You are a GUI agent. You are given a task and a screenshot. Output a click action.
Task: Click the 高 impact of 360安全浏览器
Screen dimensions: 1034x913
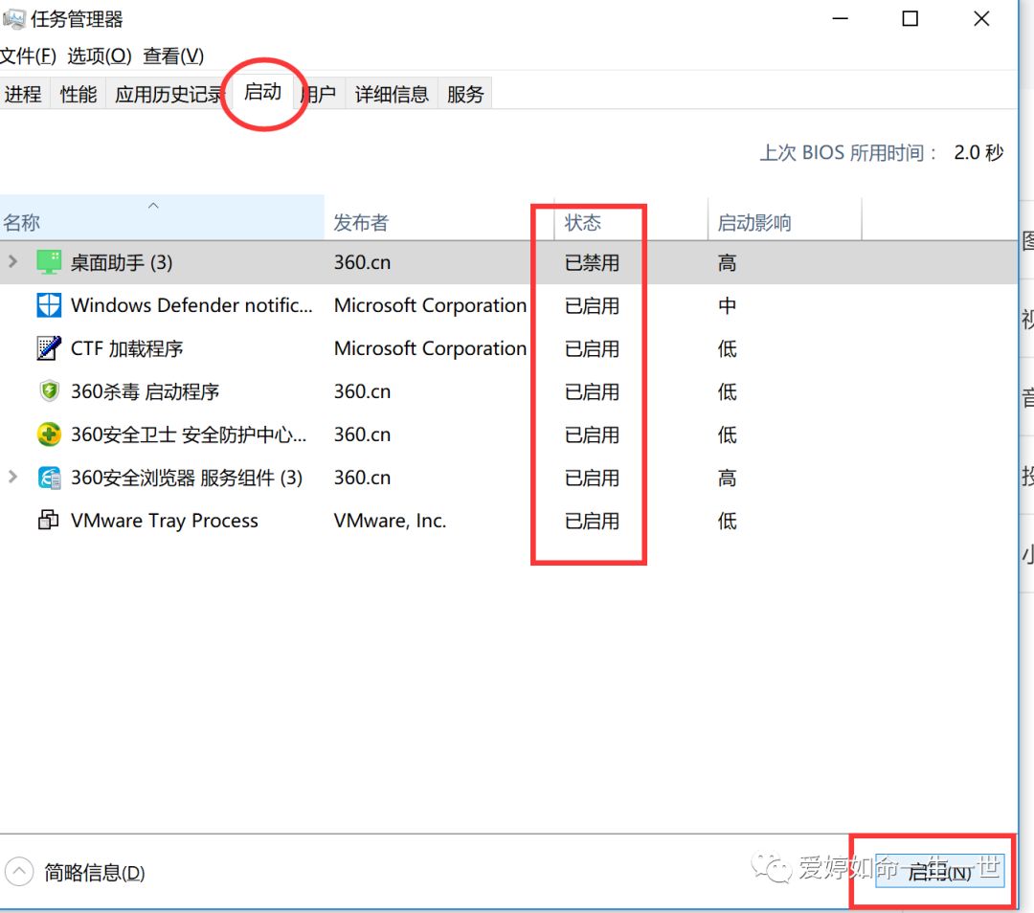[x=727, y=478]
